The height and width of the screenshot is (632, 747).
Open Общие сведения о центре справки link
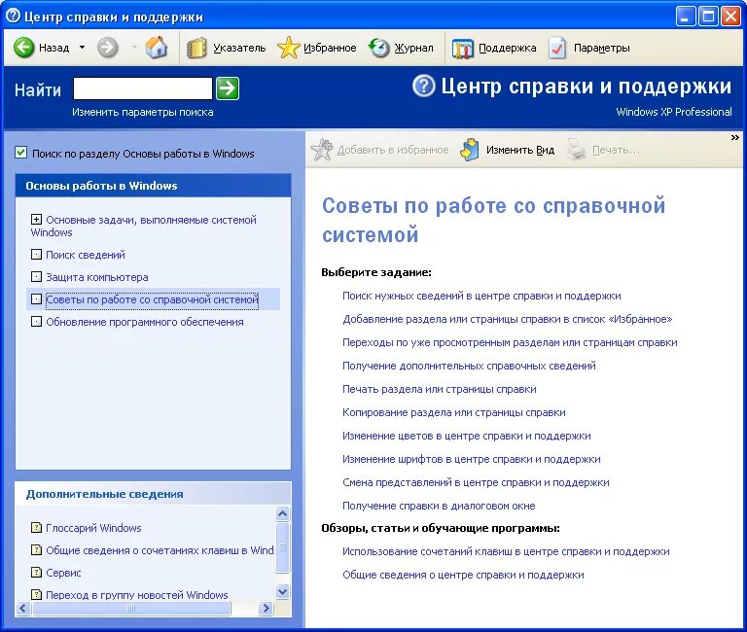pos(463,575)
